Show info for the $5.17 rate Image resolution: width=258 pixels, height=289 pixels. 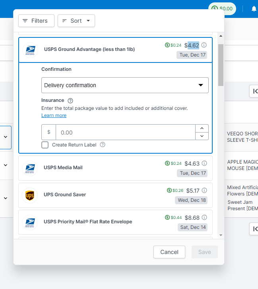pyautogui.click(x=204, y=190)
